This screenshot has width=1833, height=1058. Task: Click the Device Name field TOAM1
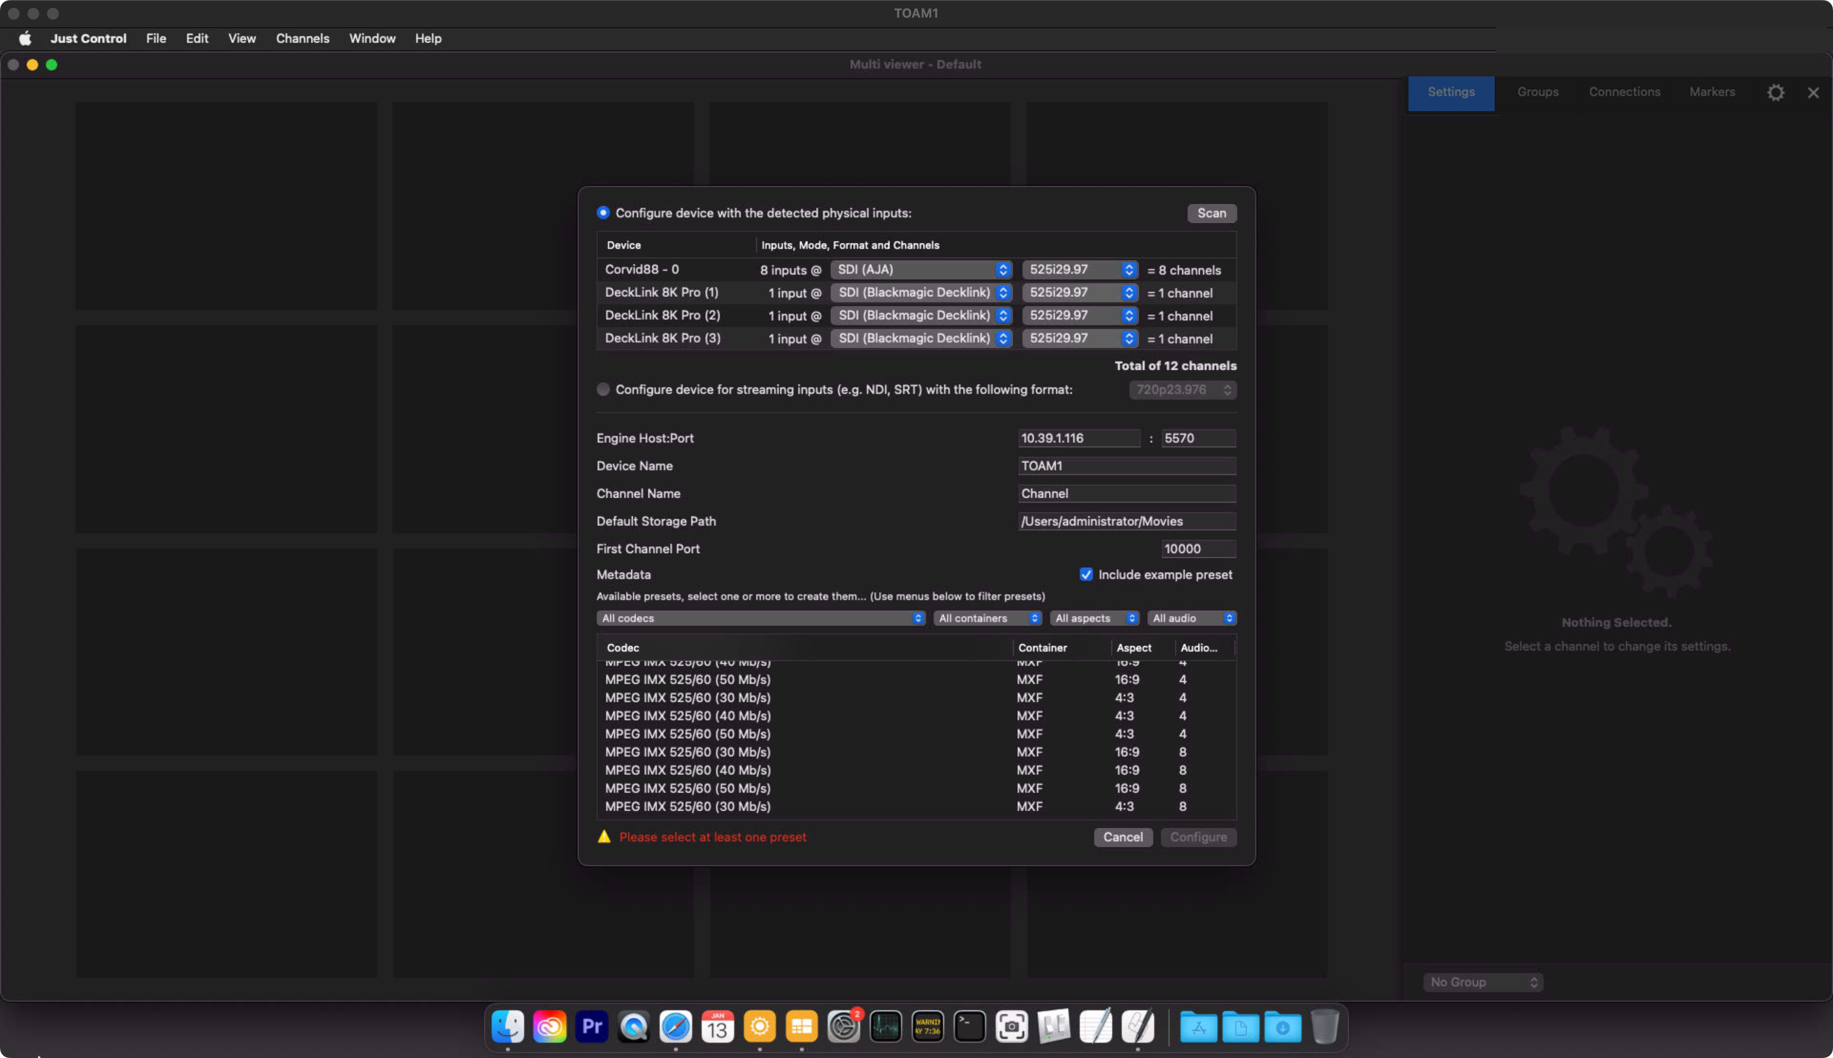tap(1127, 466)
